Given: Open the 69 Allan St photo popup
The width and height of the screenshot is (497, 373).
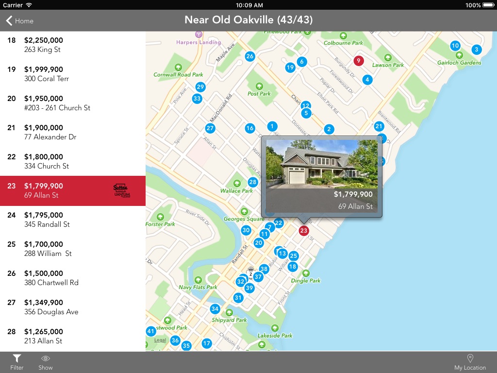Looking at the screenshot, I should (322, 177).
